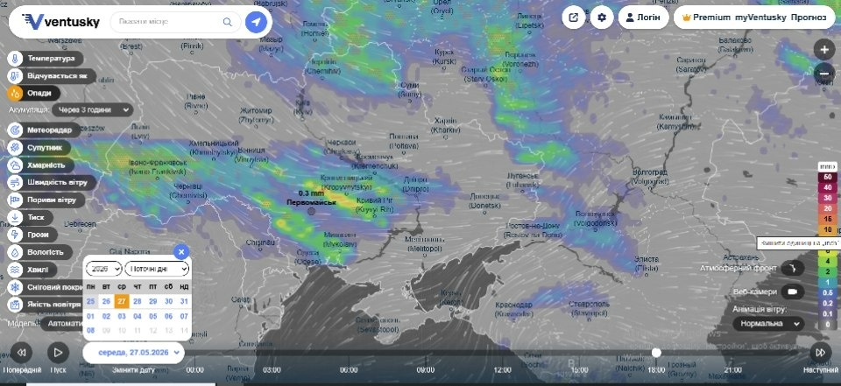841x386 pixels.
Task: Select the Супутник satellite icon
Action: [x=15, y=147]
